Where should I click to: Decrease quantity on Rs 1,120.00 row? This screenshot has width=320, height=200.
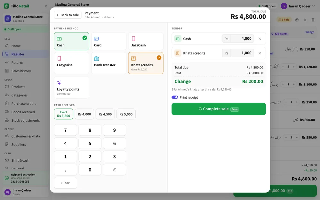pos(283,67)
